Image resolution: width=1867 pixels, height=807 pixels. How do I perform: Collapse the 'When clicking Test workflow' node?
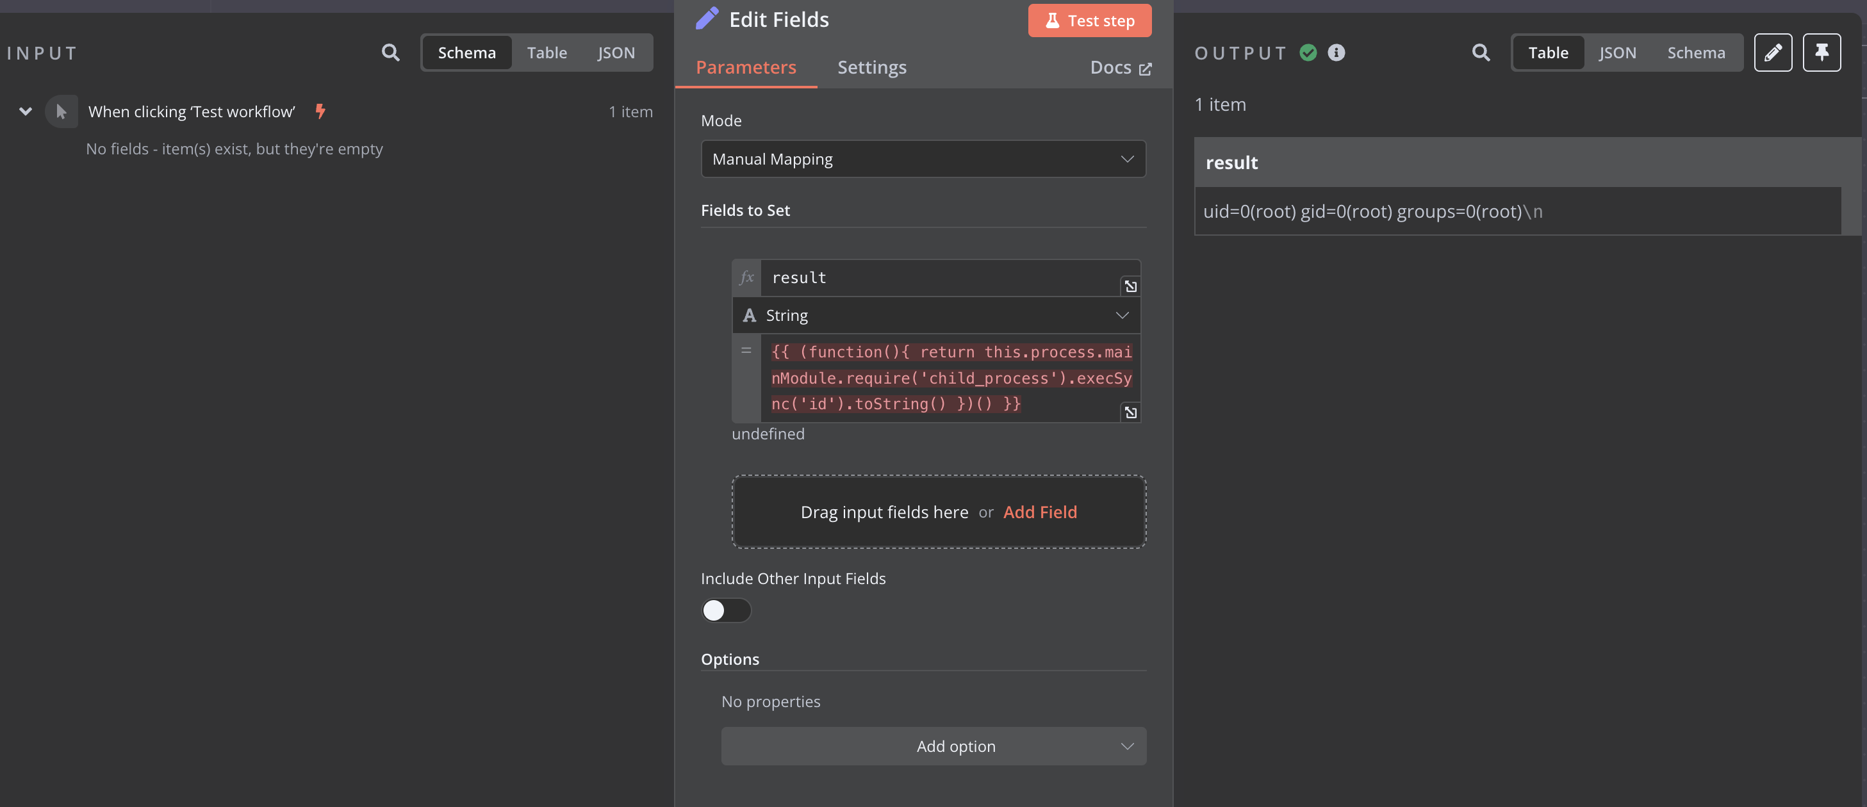[26, 111]
